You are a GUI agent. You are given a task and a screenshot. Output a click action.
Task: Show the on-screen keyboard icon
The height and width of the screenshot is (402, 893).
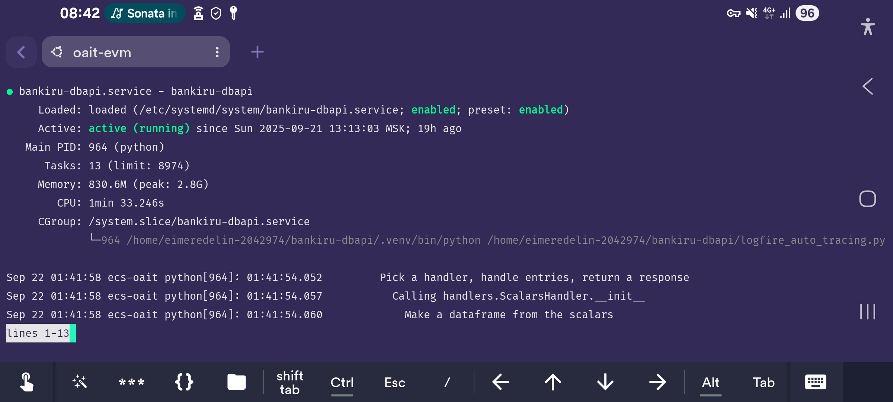pyautogui.click(x=815, y=382)
